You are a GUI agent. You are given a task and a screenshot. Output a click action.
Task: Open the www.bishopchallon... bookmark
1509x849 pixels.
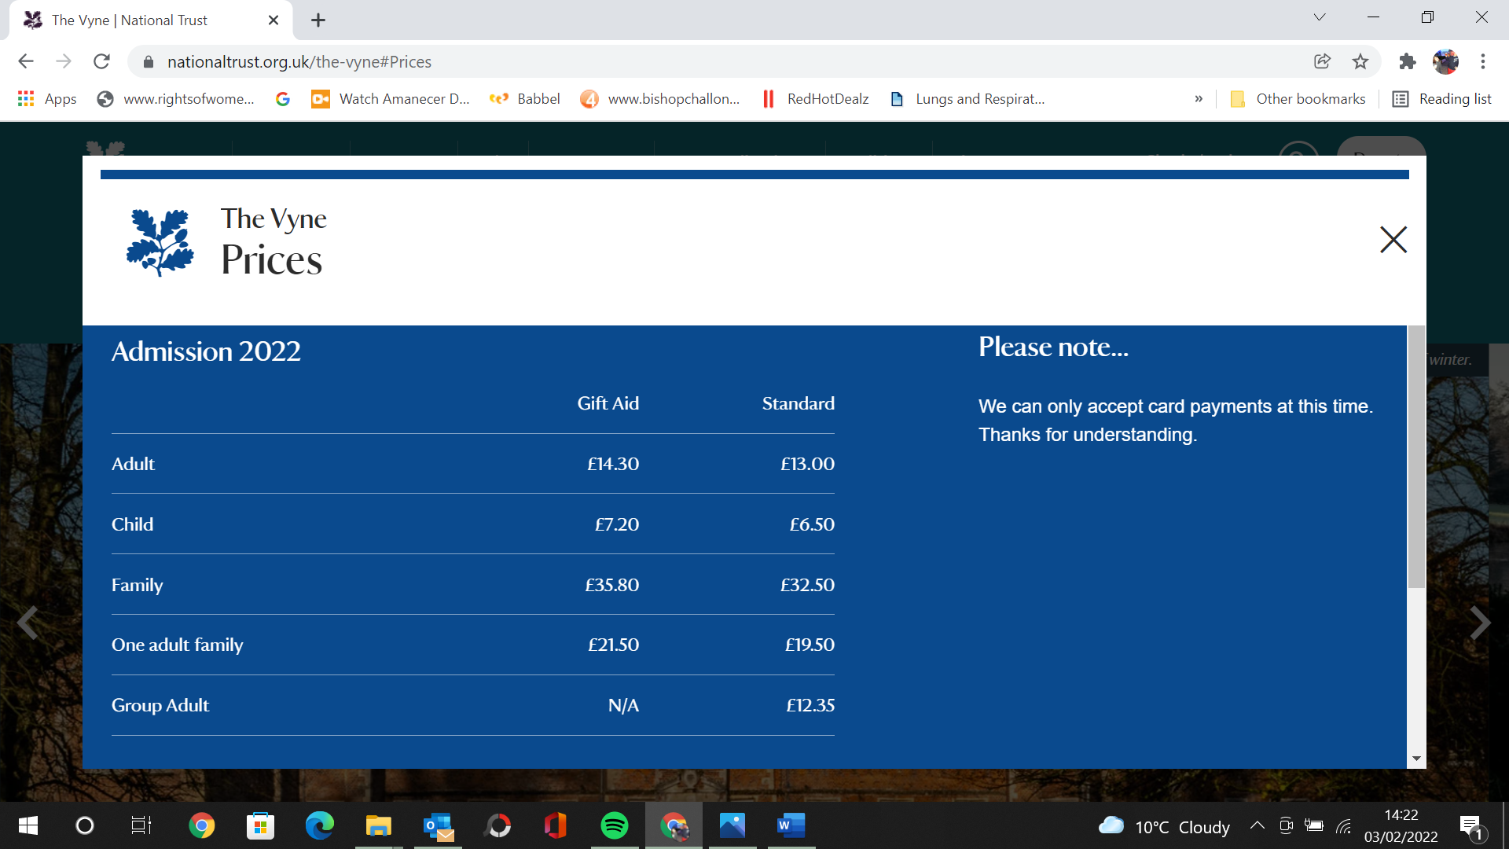660,99
